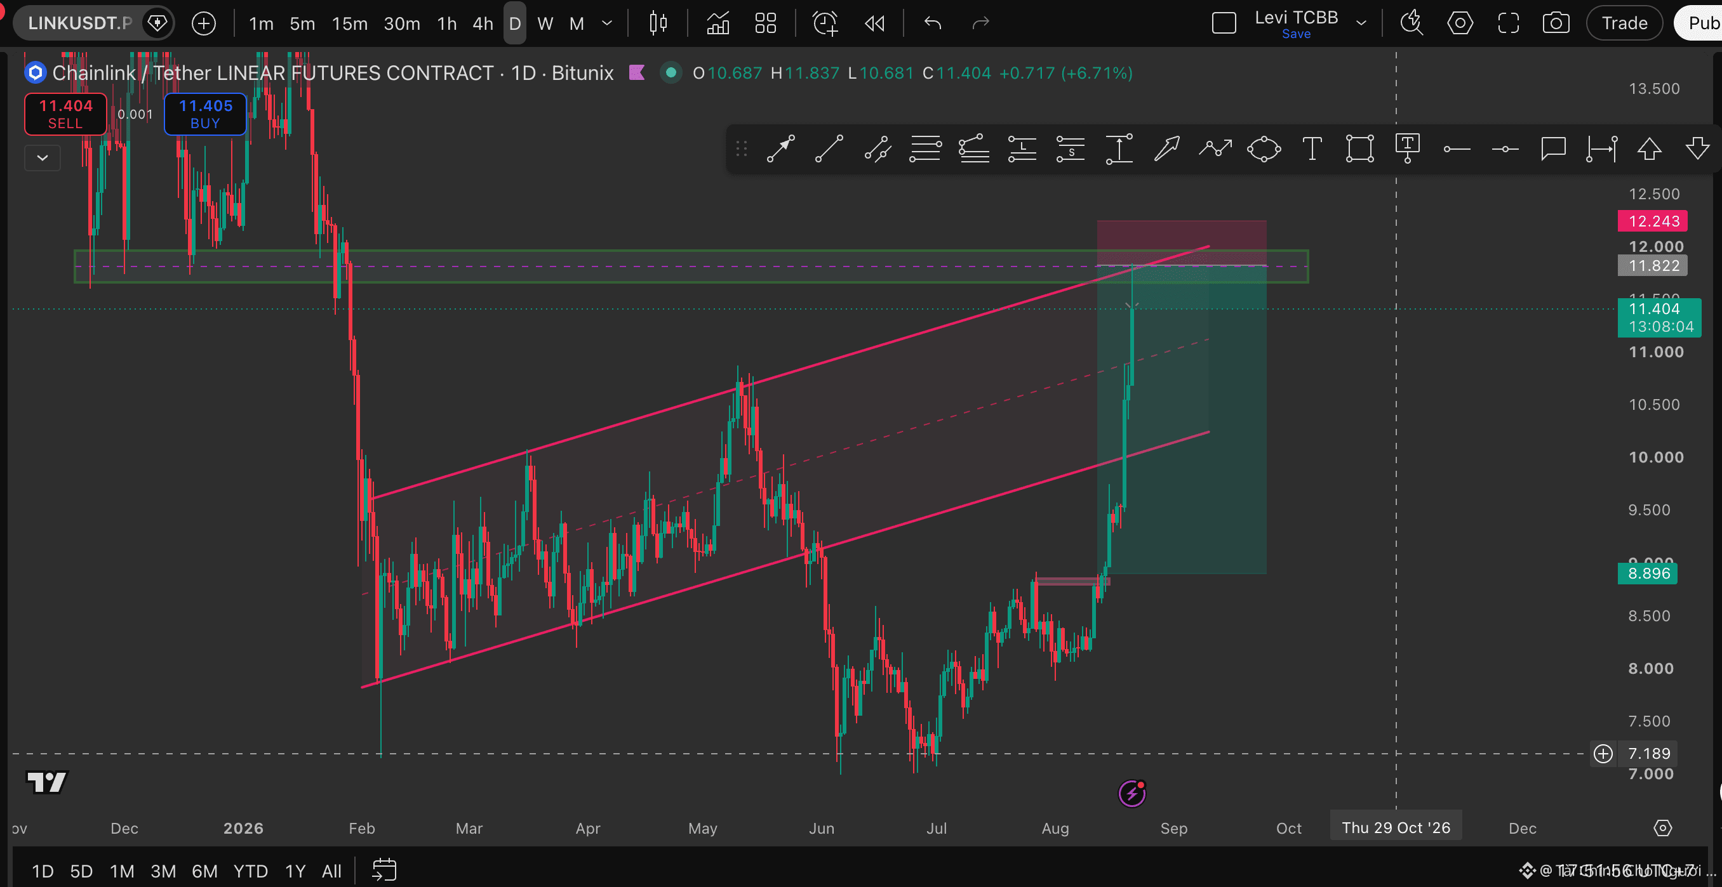Open the Indicators dialog

[x=718, y=23]
